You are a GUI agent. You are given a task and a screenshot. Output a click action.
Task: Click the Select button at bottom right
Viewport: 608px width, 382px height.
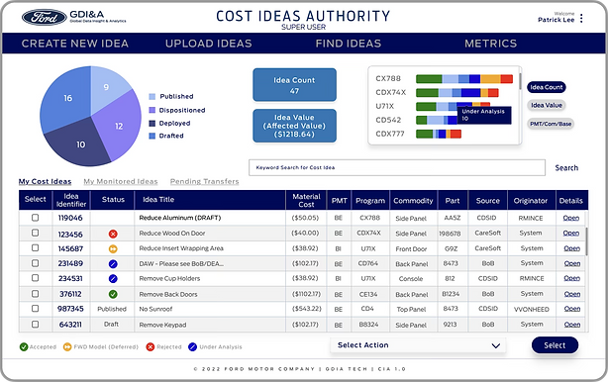pyautogui.click(x=555, y=345)
